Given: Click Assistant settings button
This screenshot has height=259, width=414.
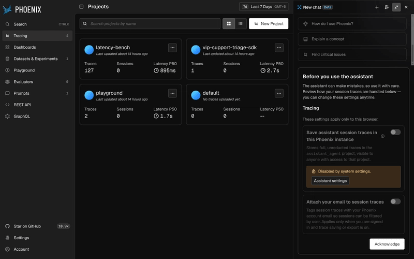Looking at the screenshot, I should point(330,181).
